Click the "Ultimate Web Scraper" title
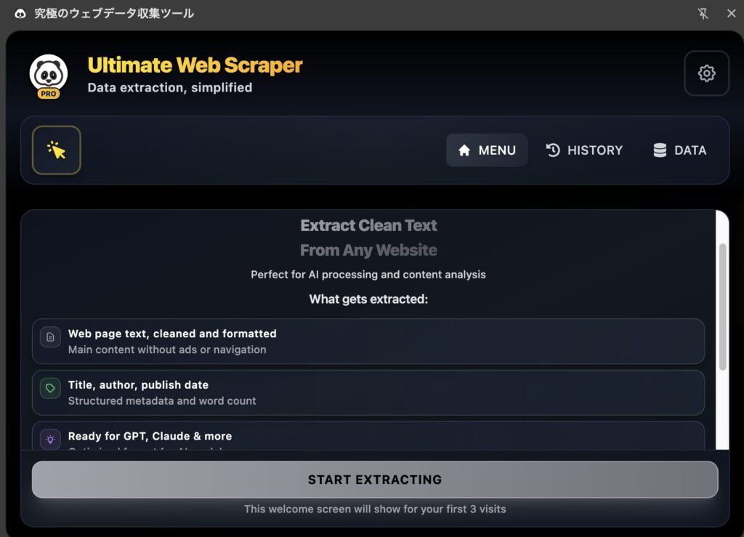The width and height of the screenshot is (744, 537). 195,65
